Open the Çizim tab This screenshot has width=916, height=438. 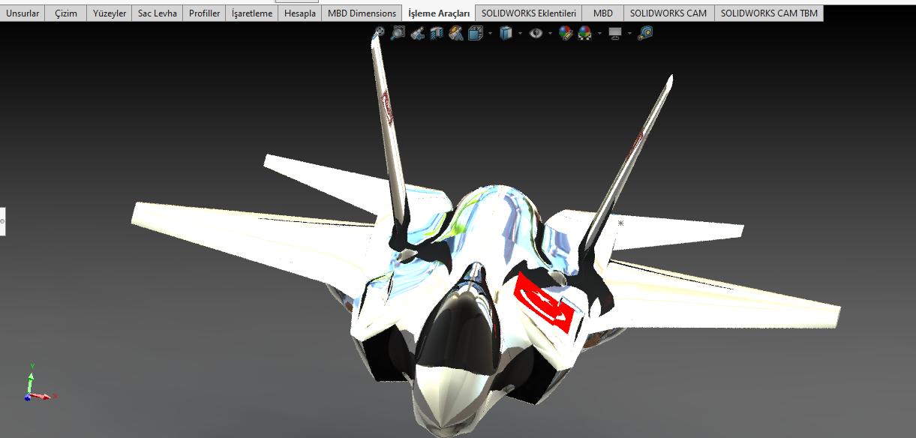point(66,13)
